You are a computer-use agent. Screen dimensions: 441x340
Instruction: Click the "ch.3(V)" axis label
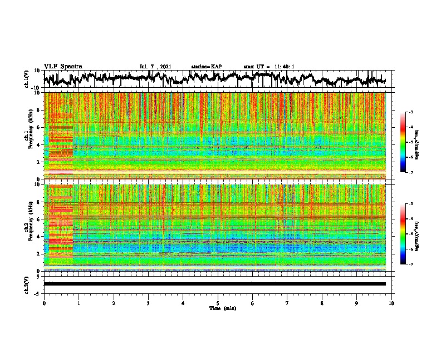(27, 285)
